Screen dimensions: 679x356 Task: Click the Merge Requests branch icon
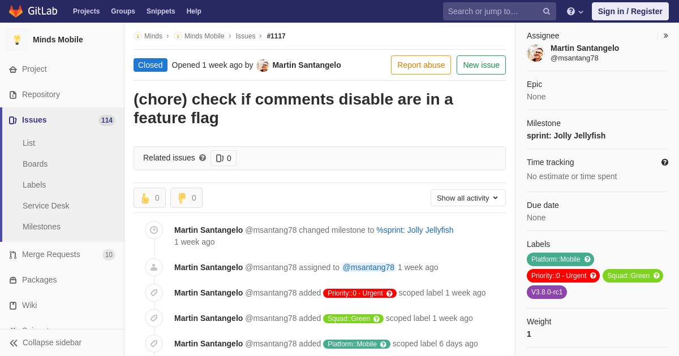pyautogui.click(x=13, y=255)
